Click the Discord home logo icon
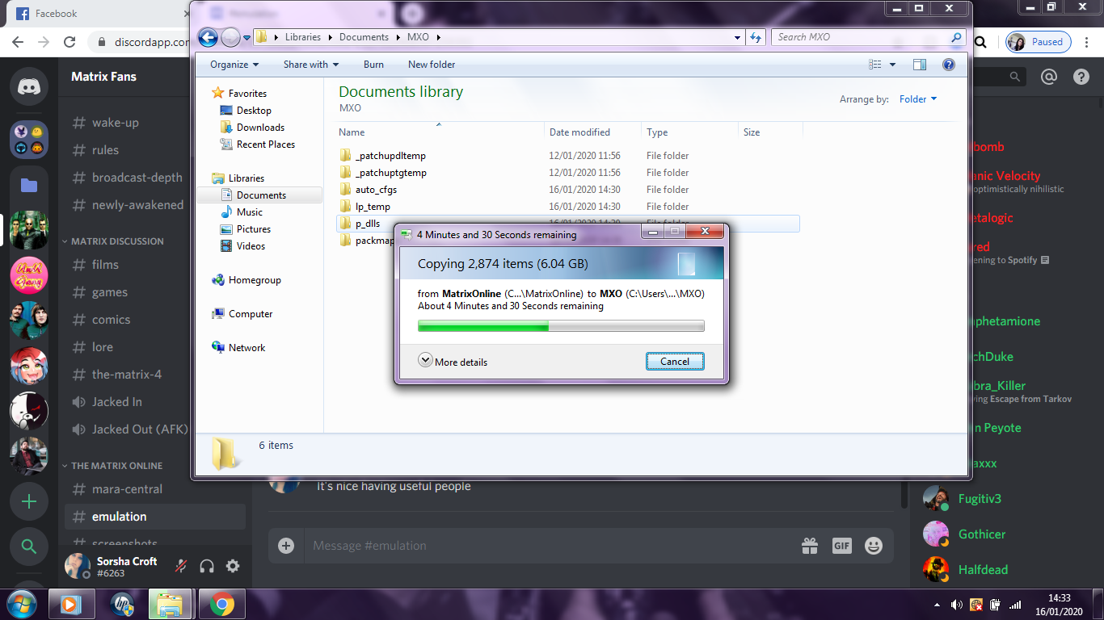Screen dimensions: 1104x620 coord(29,86)
